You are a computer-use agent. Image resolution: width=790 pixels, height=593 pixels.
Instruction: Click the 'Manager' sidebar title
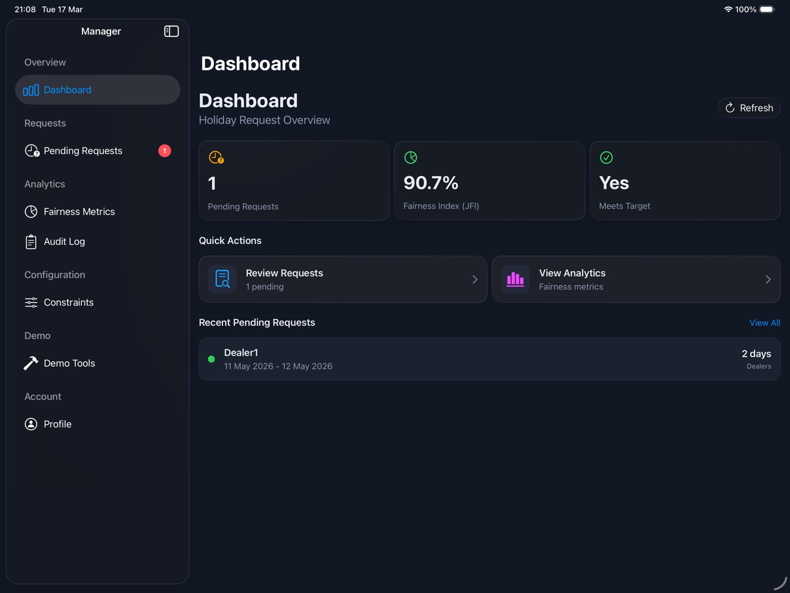click(101, 31)
